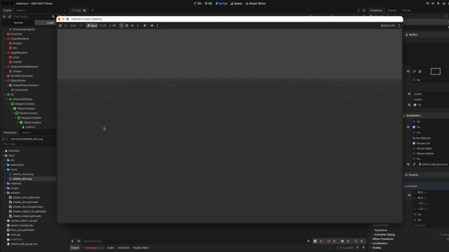The image size is (449, 252).
Task: Switch to the 2D workspace in top bar
Action: (198, 3)
